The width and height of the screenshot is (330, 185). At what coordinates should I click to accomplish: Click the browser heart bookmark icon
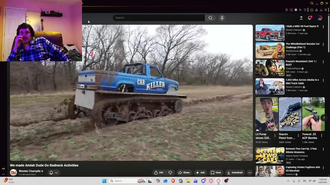(305, 10)
